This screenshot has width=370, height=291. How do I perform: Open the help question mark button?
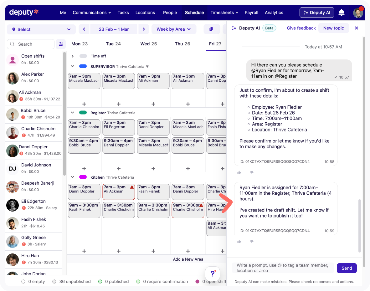(x=213, y=273)
